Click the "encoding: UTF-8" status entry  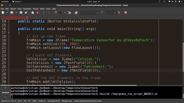[54, 101]
